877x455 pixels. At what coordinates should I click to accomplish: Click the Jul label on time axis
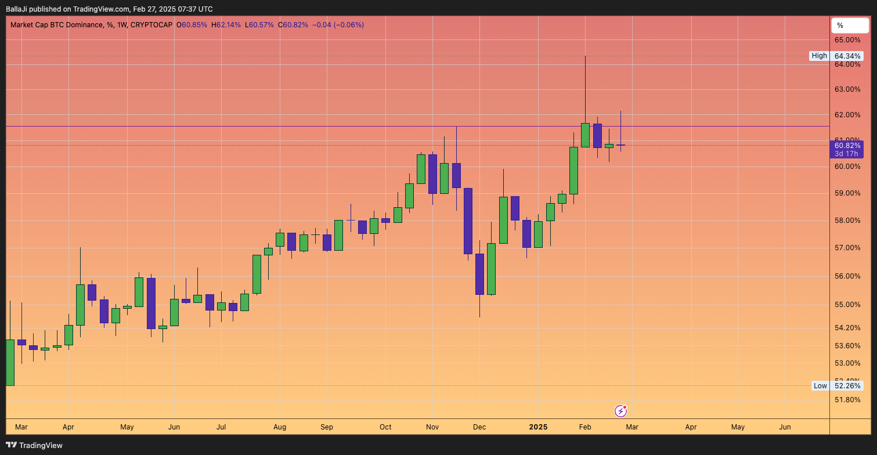221,427
